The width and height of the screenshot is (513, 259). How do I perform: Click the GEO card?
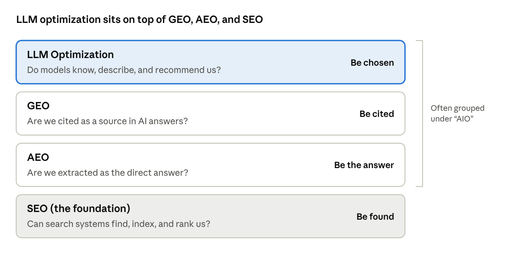click(x=210, y=113)
